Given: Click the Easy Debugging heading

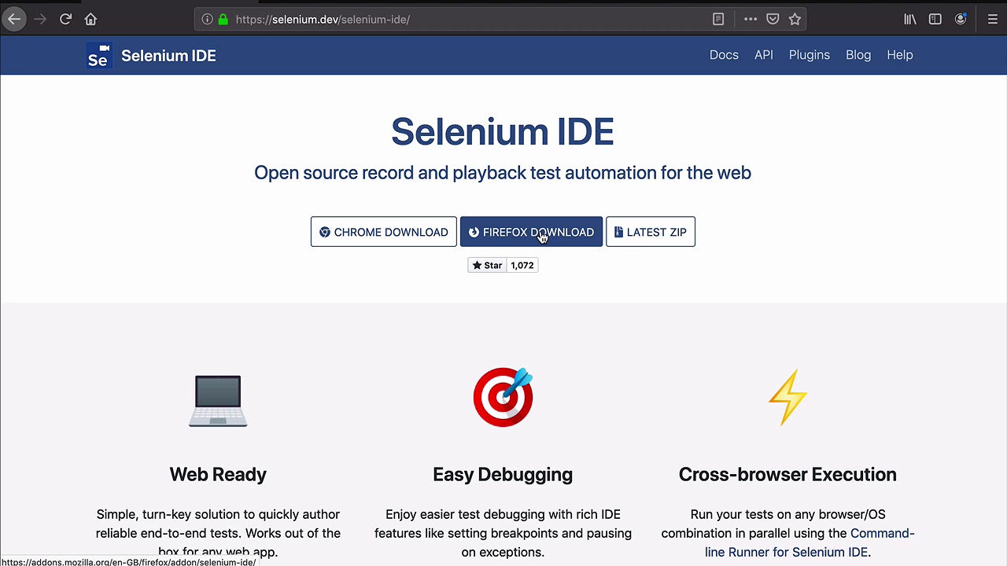Looking at the screenshot, I should tap(503, 474).
